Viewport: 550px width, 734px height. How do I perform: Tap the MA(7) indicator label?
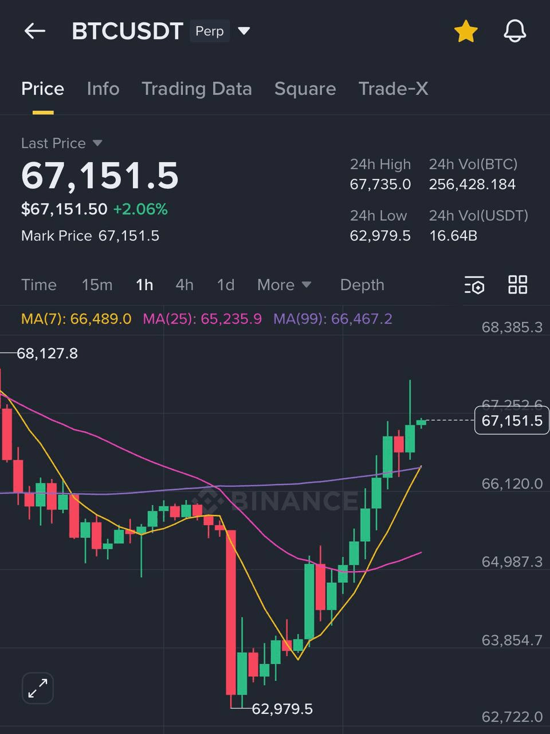click(x=76, y=319)
